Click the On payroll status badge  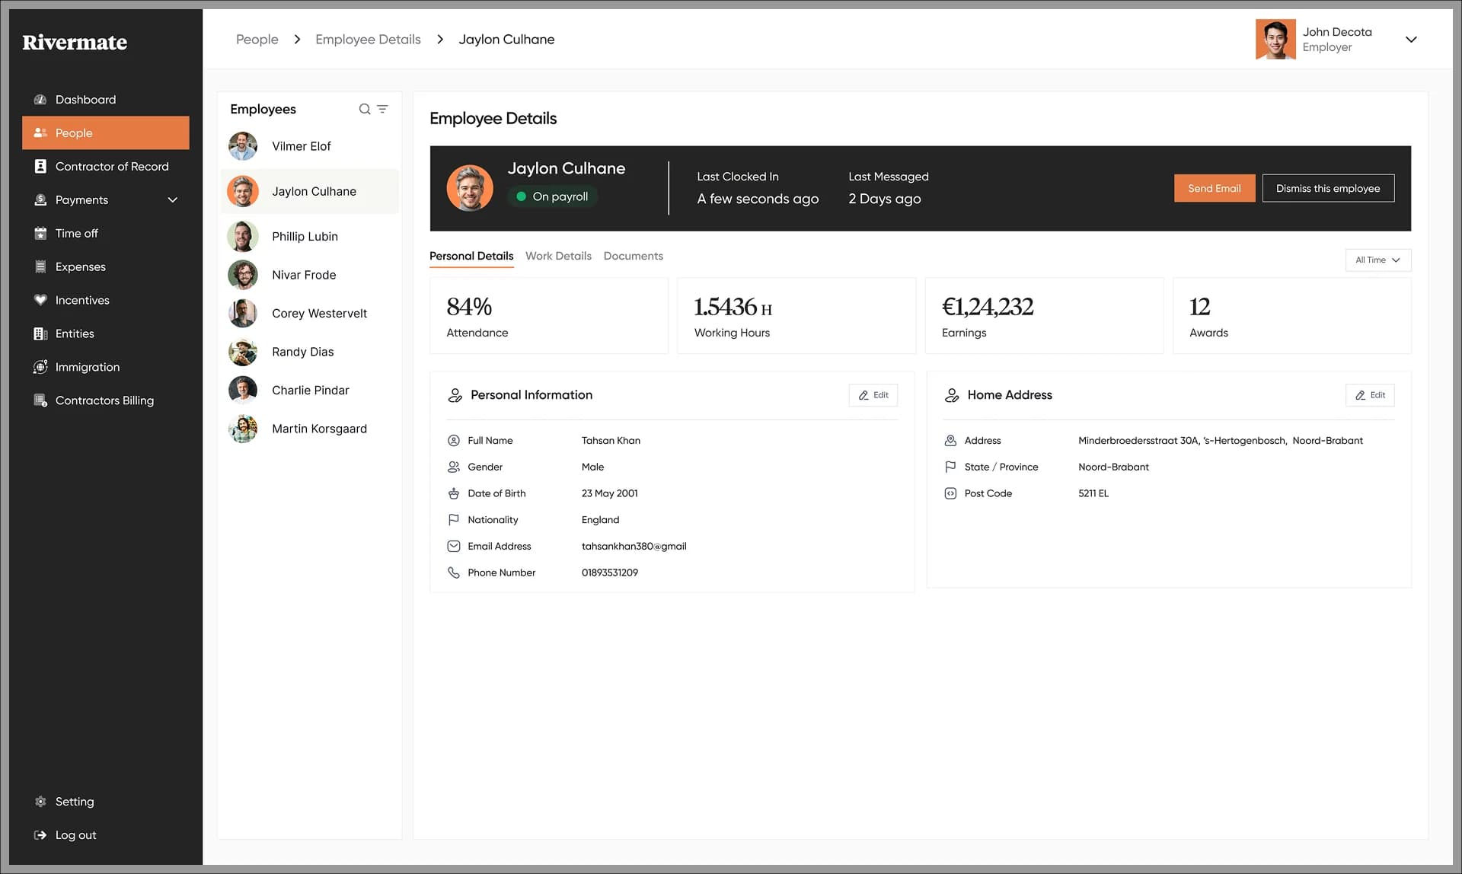pyautogui.click(x=553, y=196)
